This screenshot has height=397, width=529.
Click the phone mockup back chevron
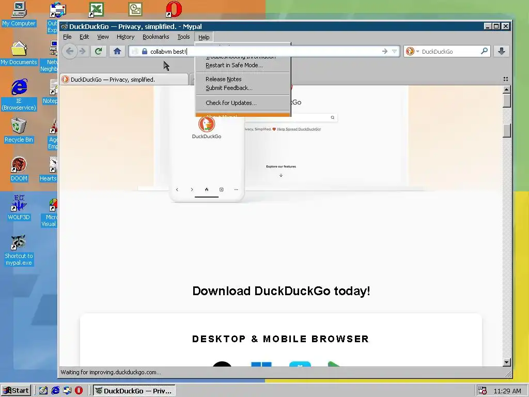(177, 189)
